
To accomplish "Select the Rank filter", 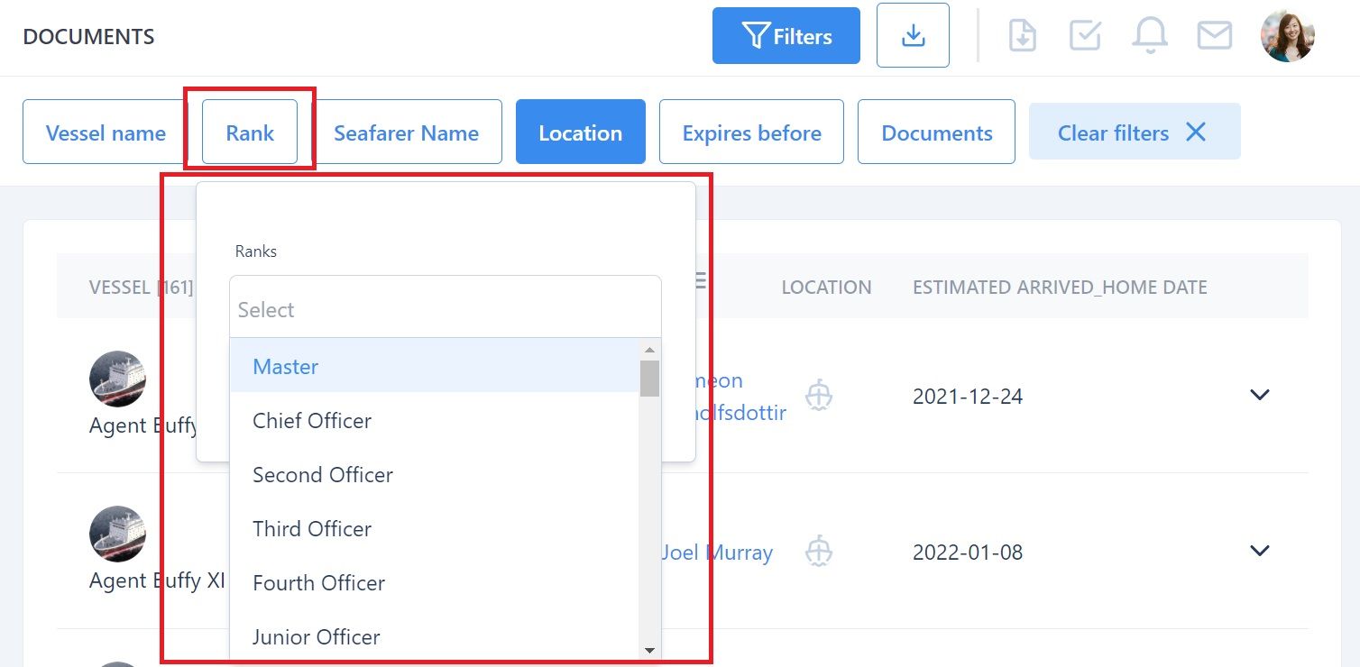I will pos(250,132).
